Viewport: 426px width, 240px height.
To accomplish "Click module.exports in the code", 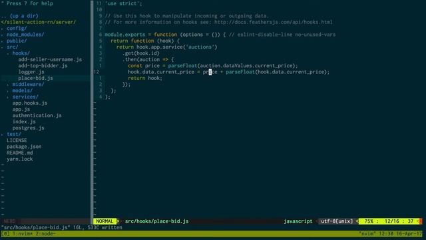I will 125,35.
